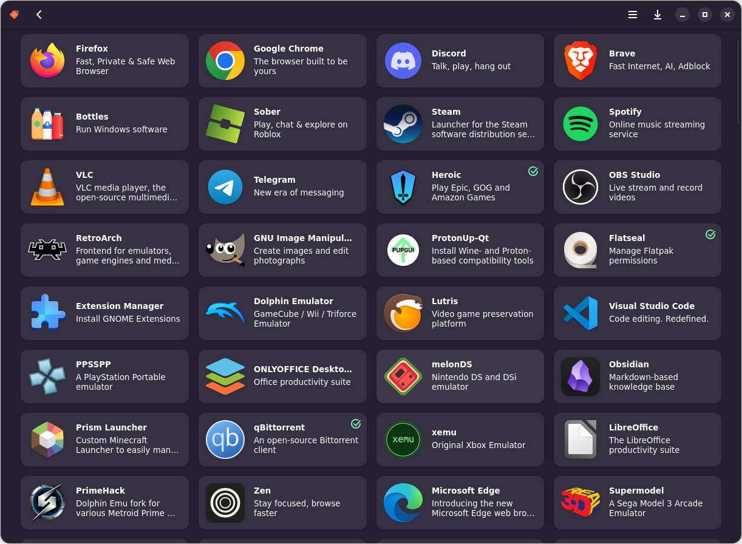
Task: Click the "GNU Image Manipul…" title
Action: point(303,238)
